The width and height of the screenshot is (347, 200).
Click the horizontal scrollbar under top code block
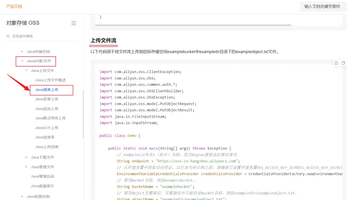point(193,25)
